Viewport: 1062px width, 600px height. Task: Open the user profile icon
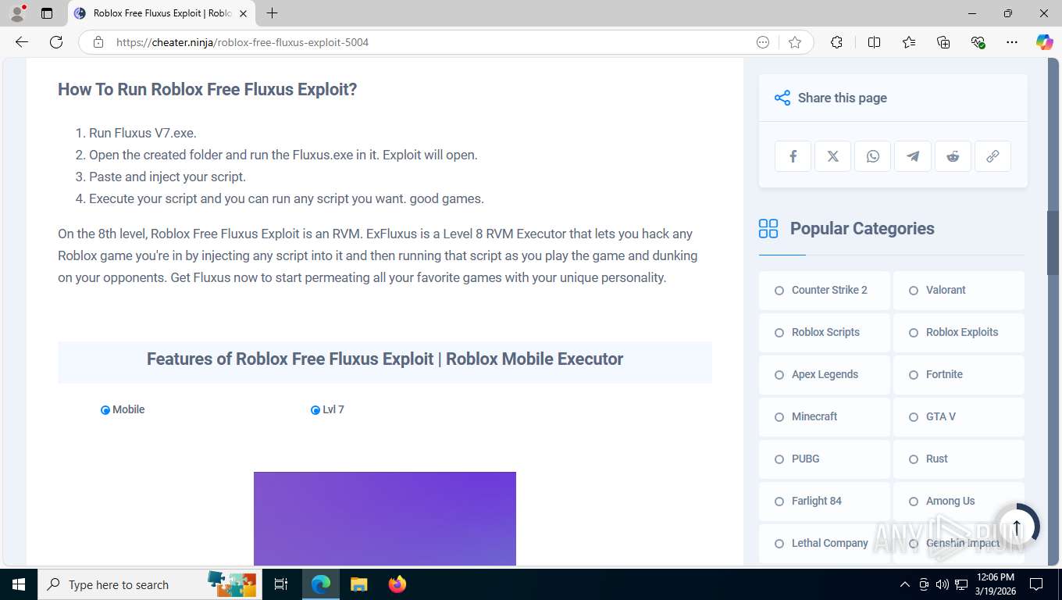[17, 13]
